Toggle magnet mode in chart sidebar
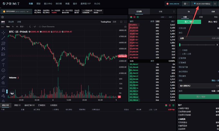Screen dimensions: 219x131 click(x=3, y=90)
